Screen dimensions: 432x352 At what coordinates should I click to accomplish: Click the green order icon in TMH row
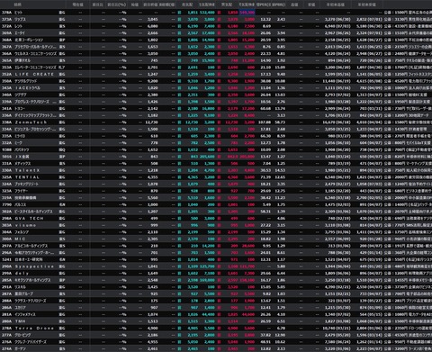point(179,321)
